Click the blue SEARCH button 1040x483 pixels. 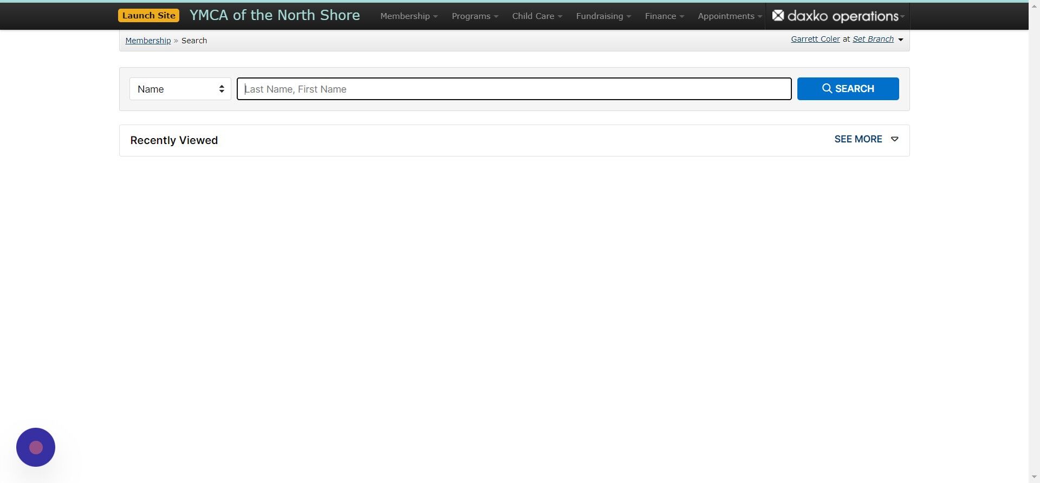[848, 89]
